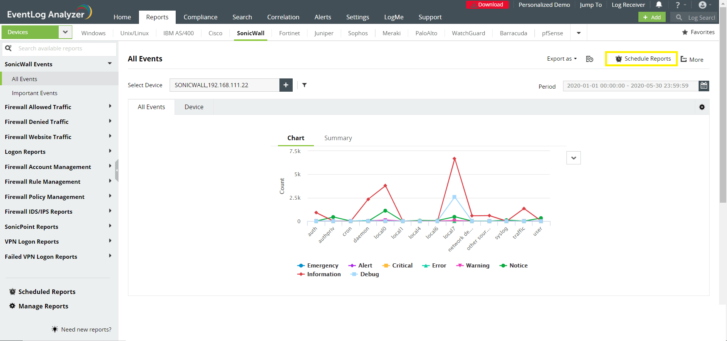Open the Settings tab
The width and height of the screenshot is (727, 341).
point(358,17)
